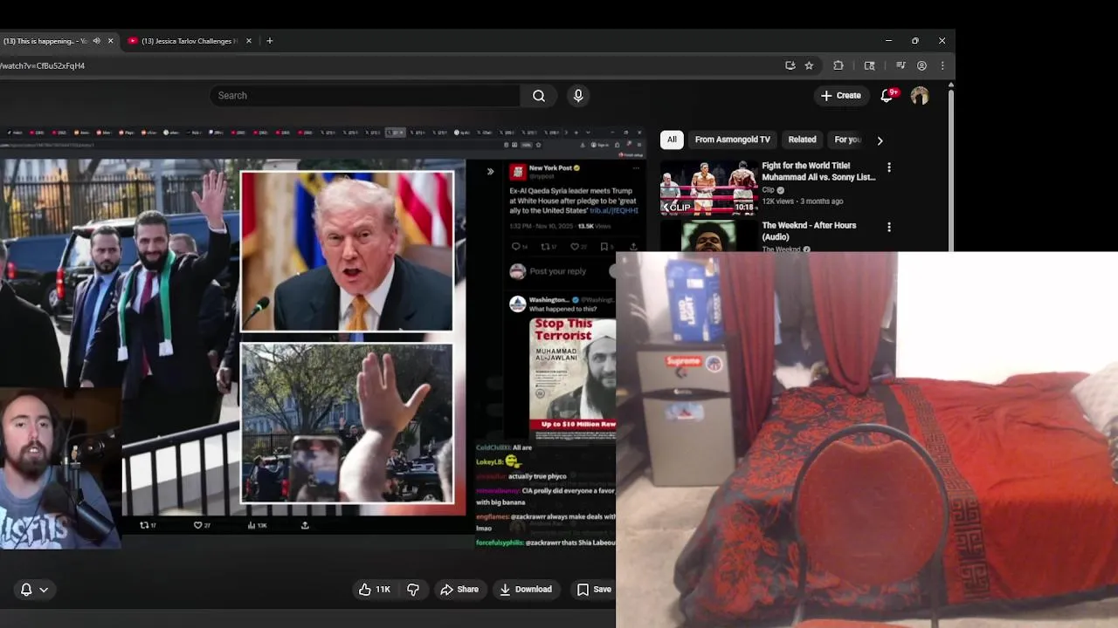Activate voice search microphone icon

pyautogui.click(x=577, y=96)
